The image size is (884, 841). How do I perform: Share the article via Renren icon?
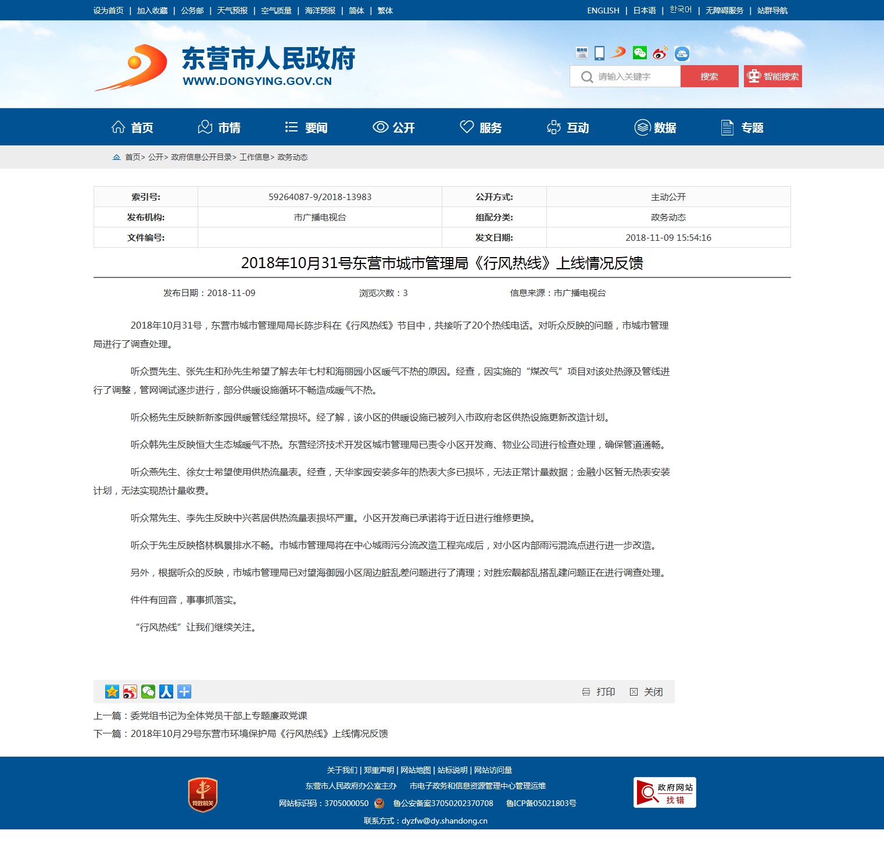[x=166, y=692]
